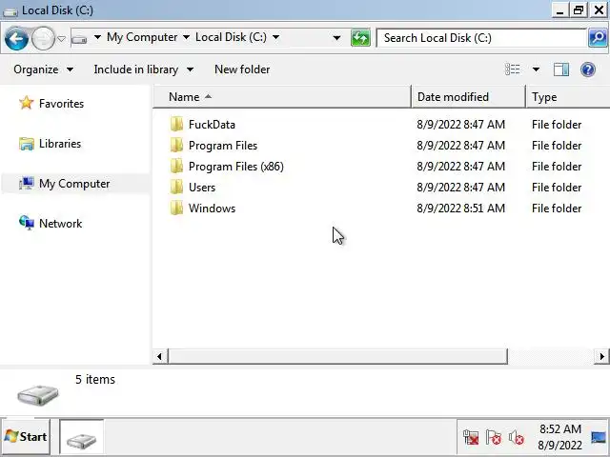Click the drive icon in details pane

(38, 395)
